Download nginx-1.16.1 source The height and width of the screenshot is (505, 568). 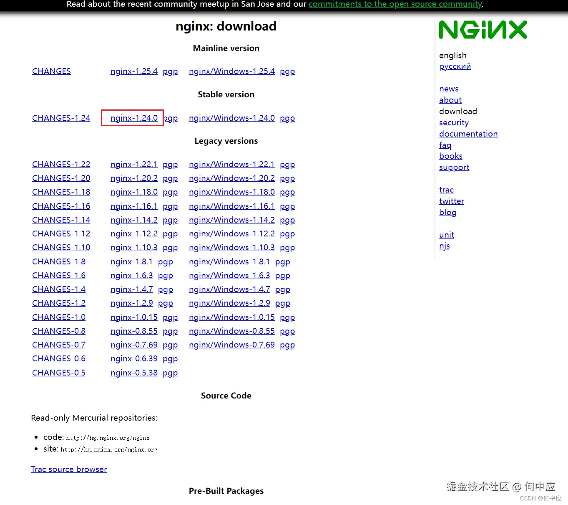[x=134, y=206]
